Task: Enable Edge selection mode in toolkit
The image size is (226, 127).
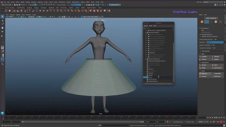Action: [211, 22]
